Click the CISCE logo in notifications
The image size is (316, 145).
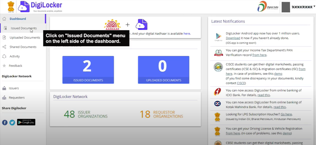click(x=218, y=67)
